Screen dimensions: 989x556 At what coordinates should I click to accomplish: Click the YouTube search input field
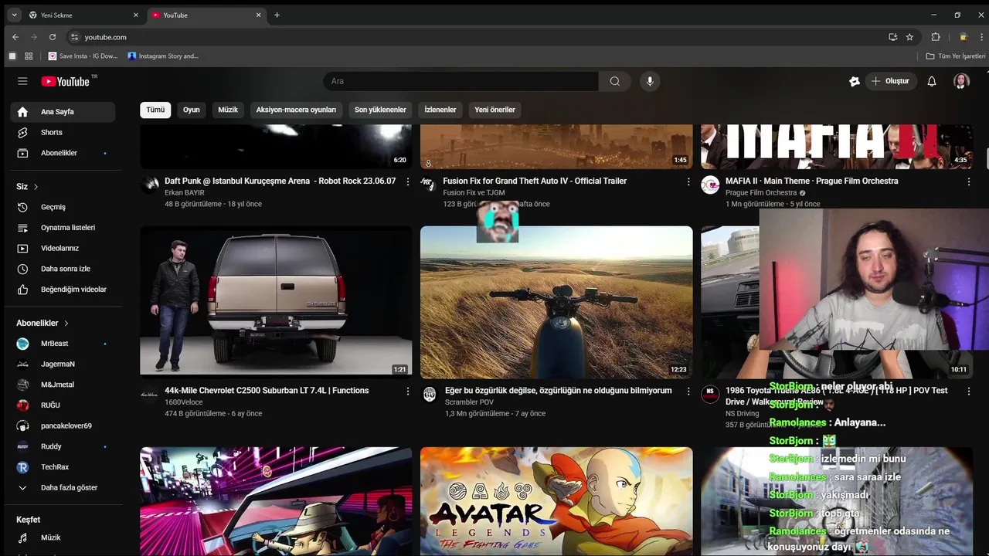coord(461,81)
